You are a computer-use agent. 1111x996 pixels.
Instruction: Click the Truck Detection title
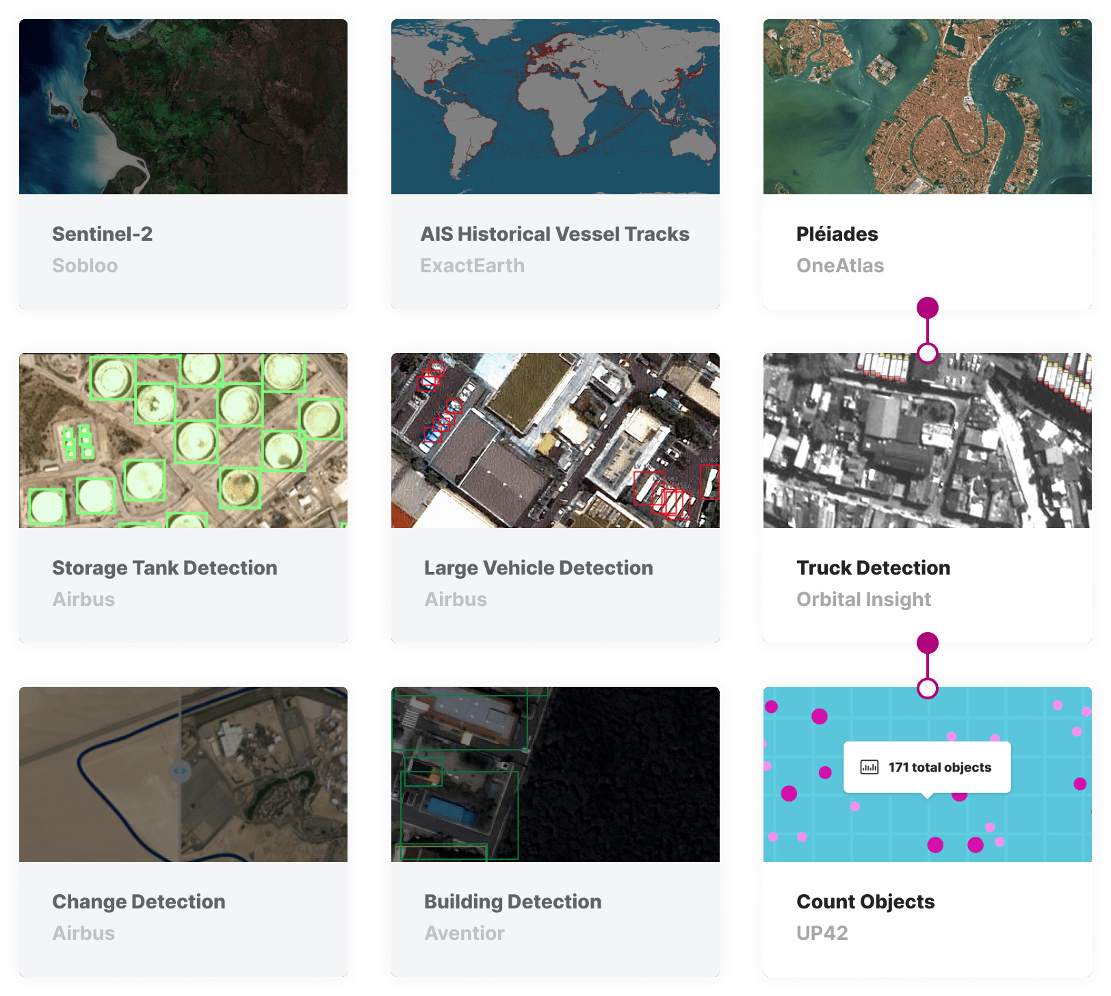(874, 568)
